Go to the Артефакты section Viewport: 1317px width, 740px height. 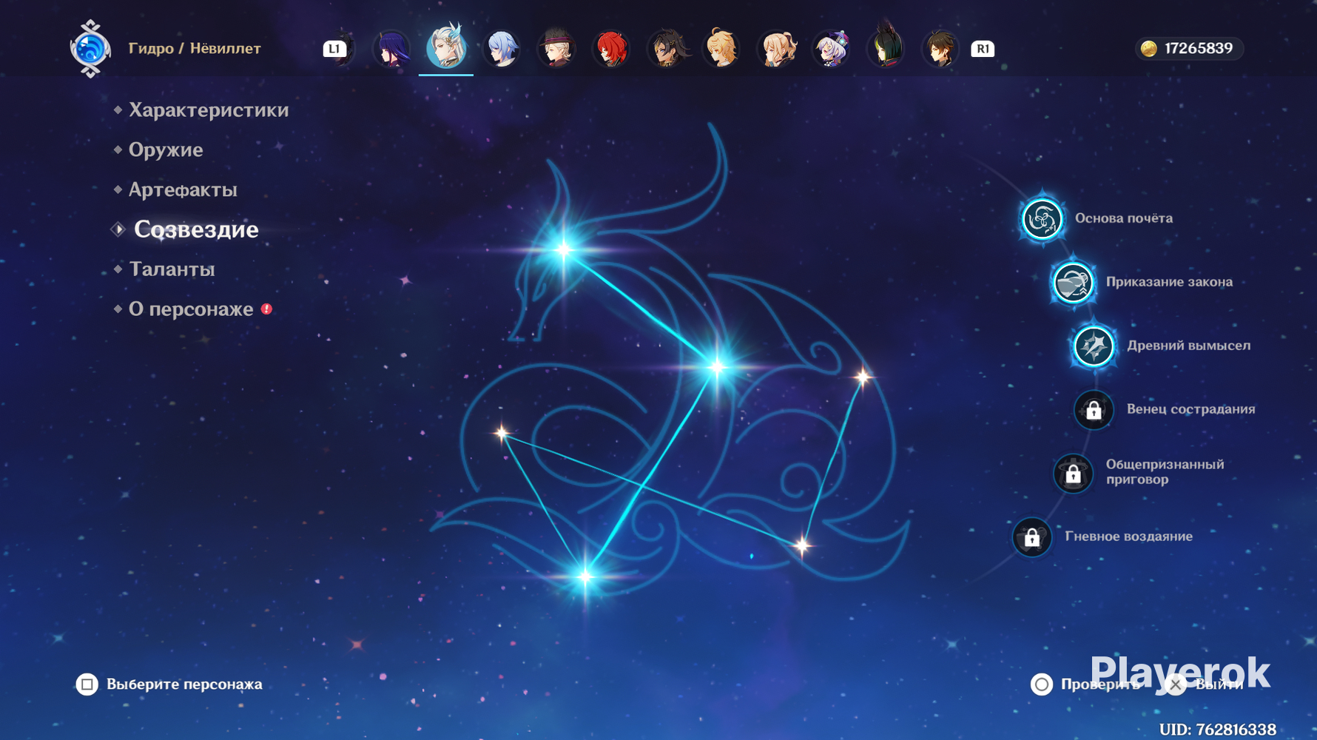[x=183, y=190]
